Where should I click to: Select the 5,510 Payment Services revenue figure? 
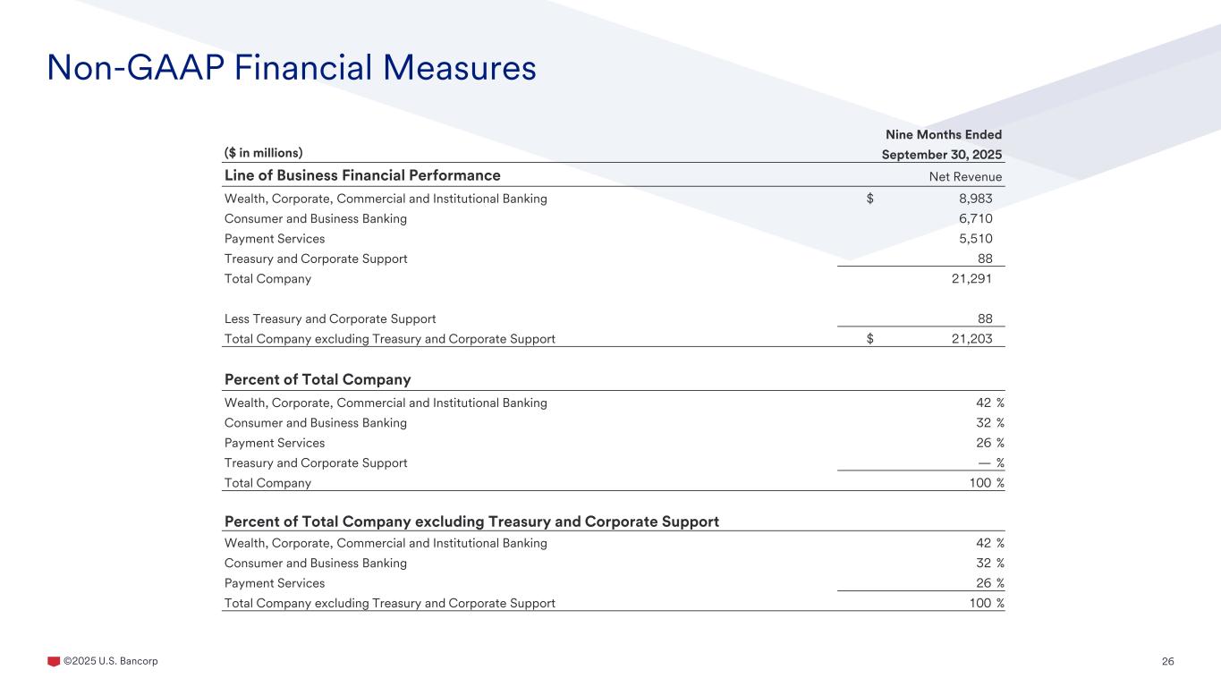click(x=975, y=239)
